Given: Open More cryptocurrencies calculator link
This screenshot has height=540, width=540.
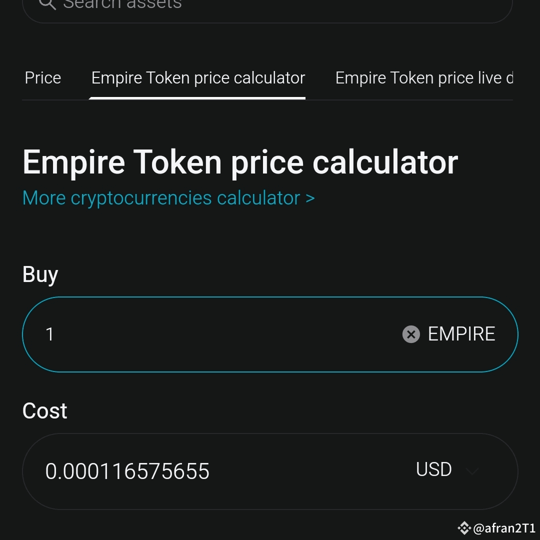Looking at the screenshot, I should click(168, 197).
